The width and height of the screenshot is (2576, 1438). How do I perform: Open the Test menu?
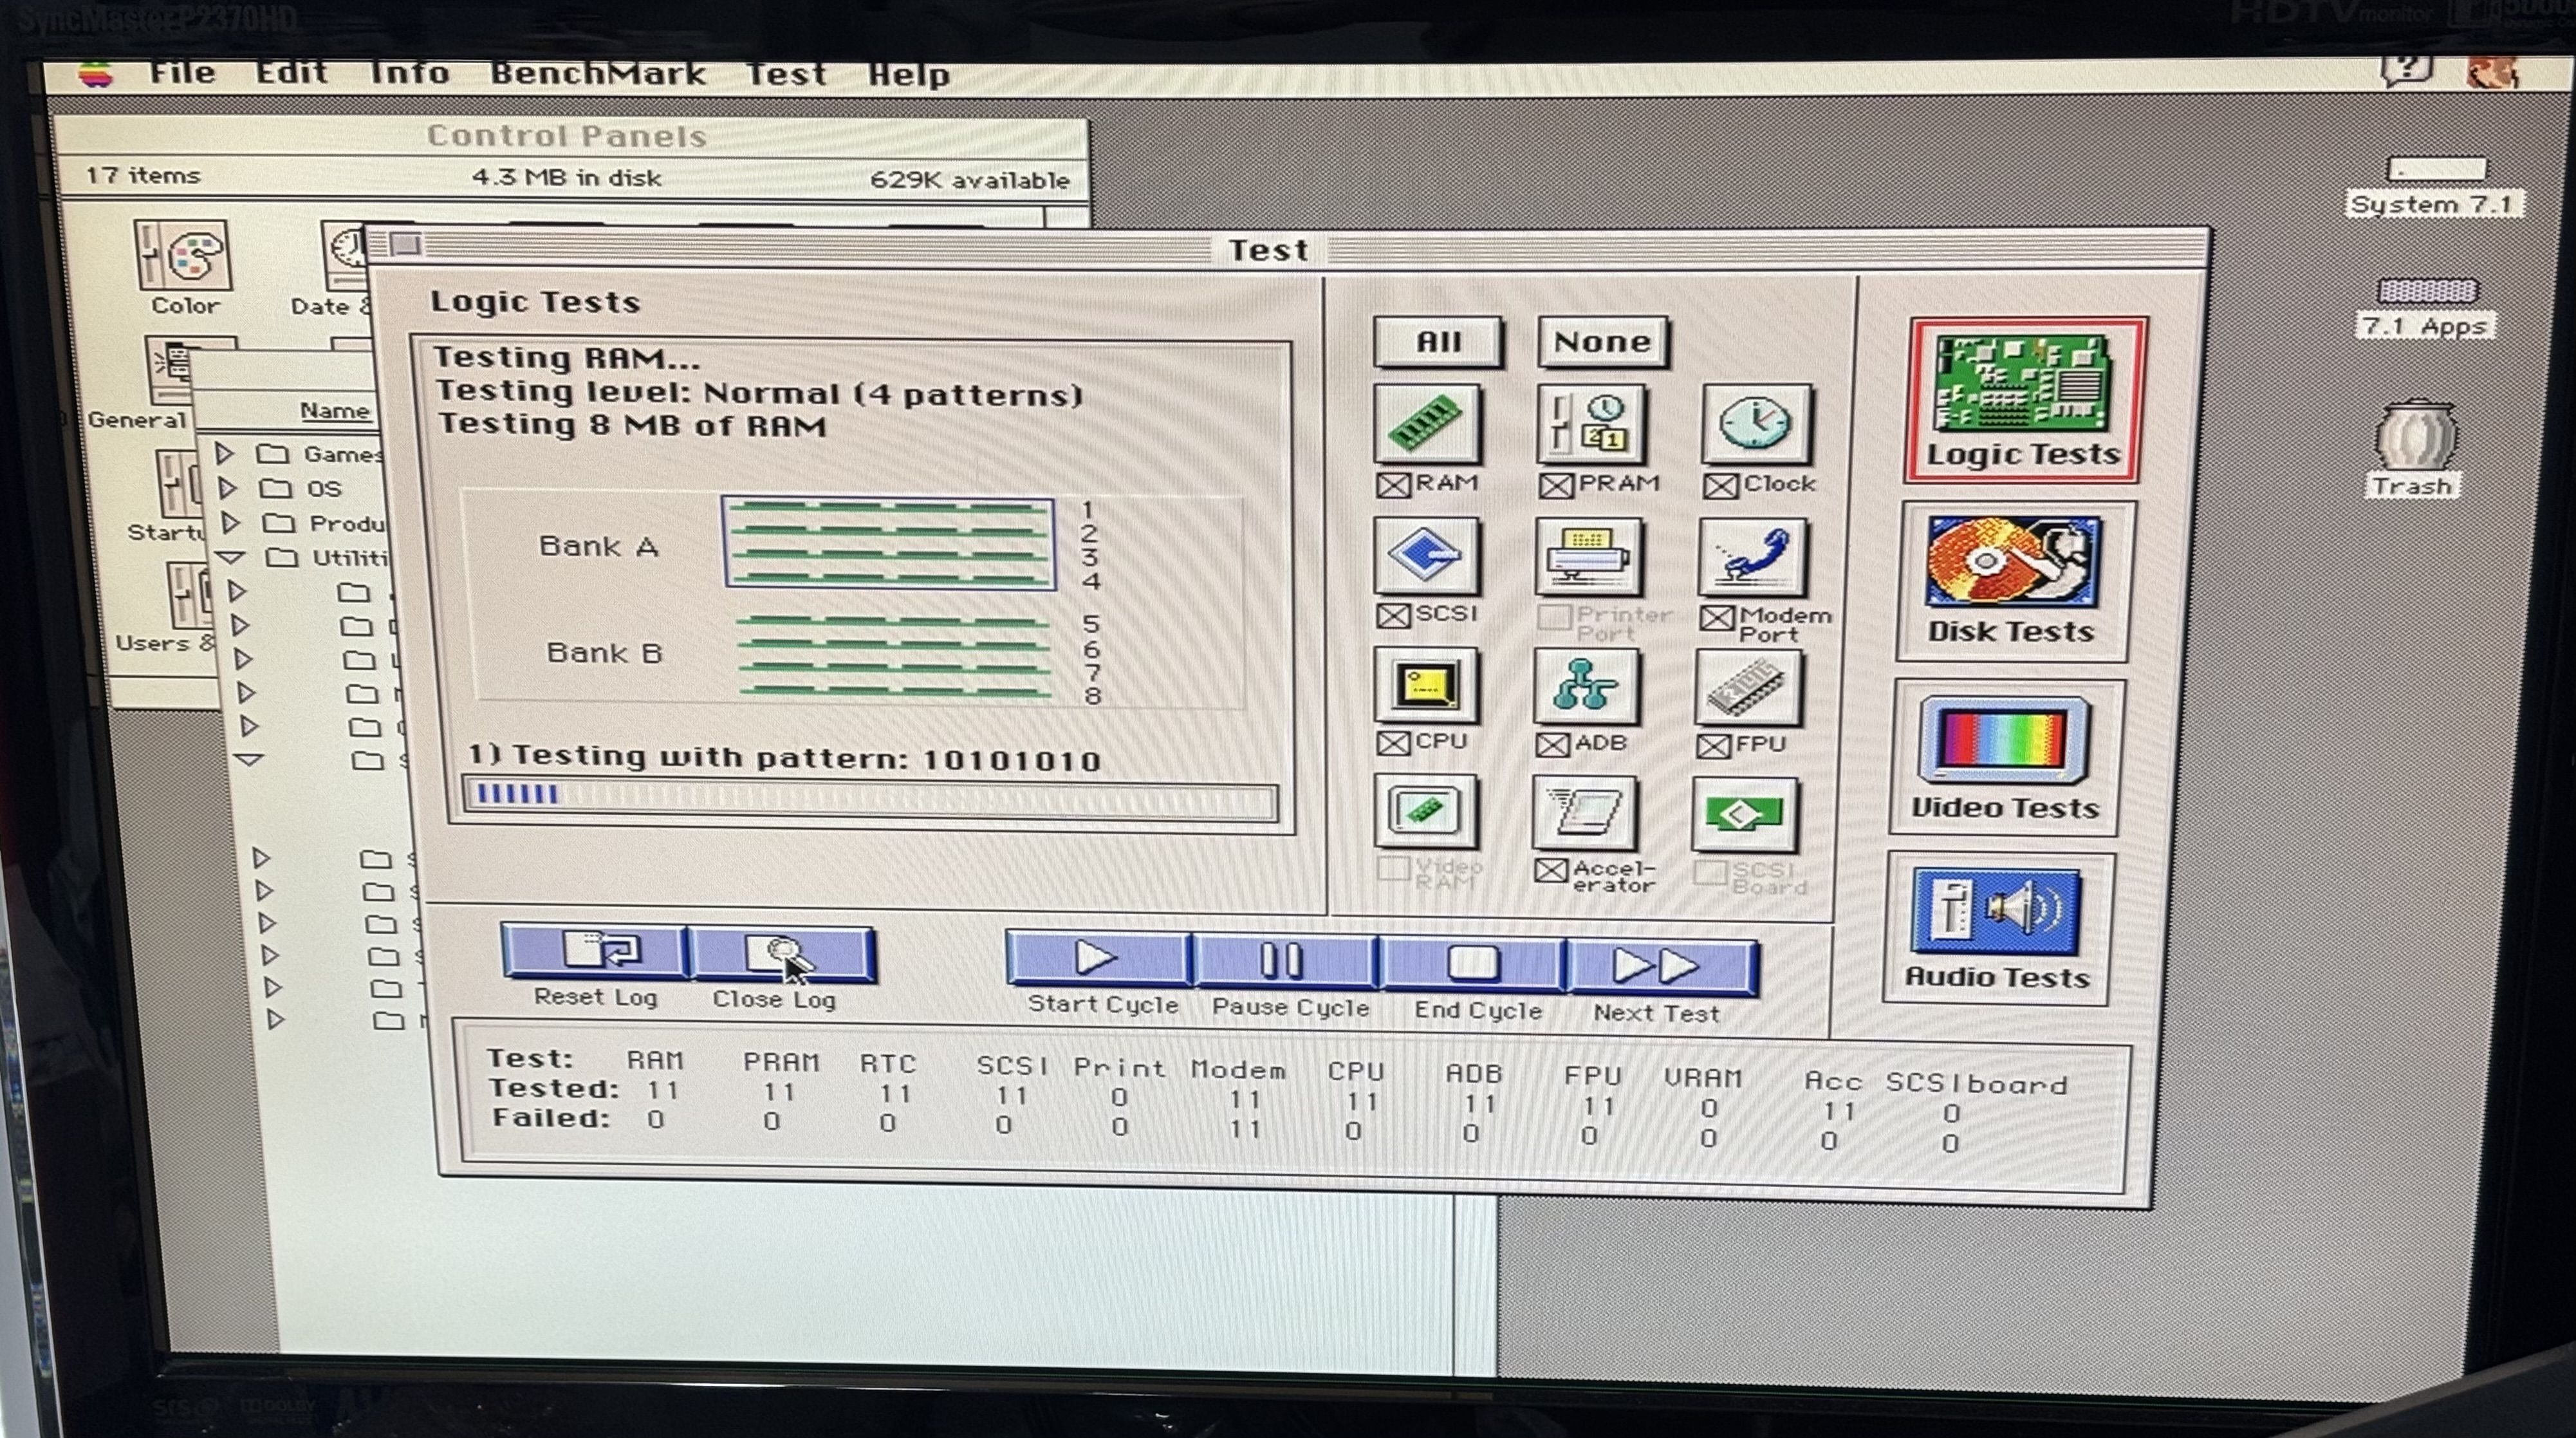tap(786, 75)
